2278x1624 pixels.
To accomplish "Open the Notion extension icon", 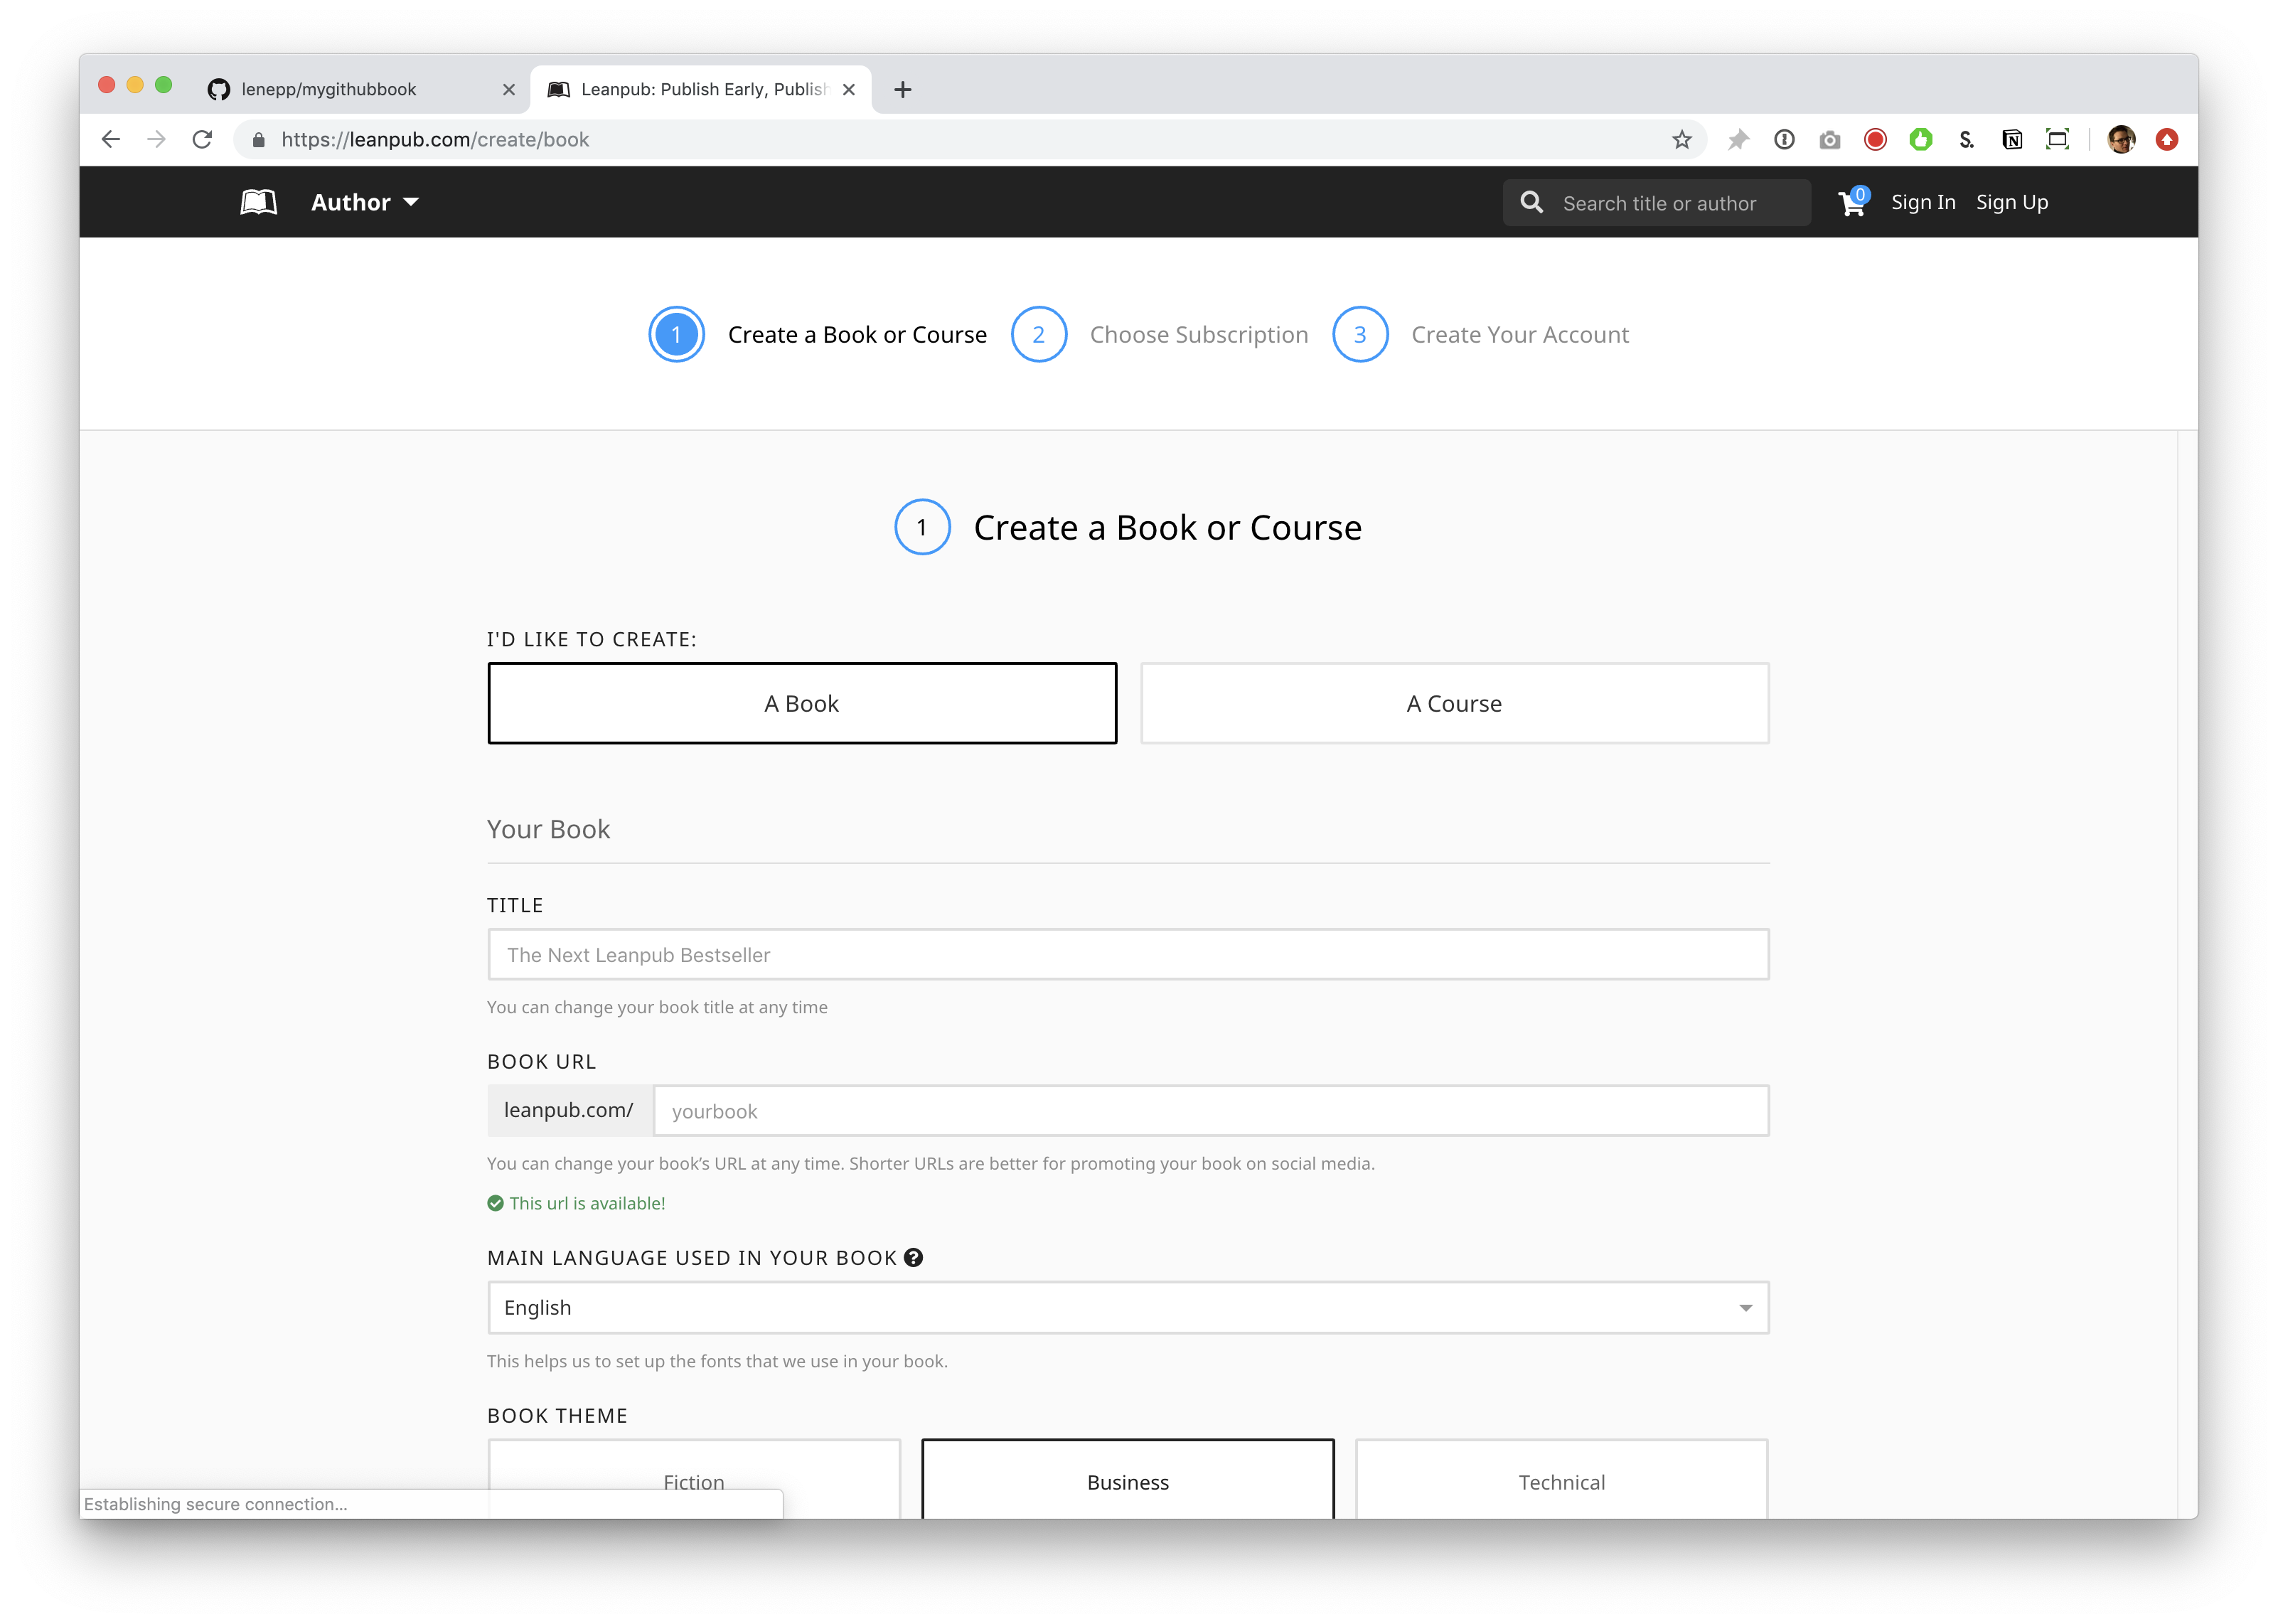I will tap(2012, 140).
